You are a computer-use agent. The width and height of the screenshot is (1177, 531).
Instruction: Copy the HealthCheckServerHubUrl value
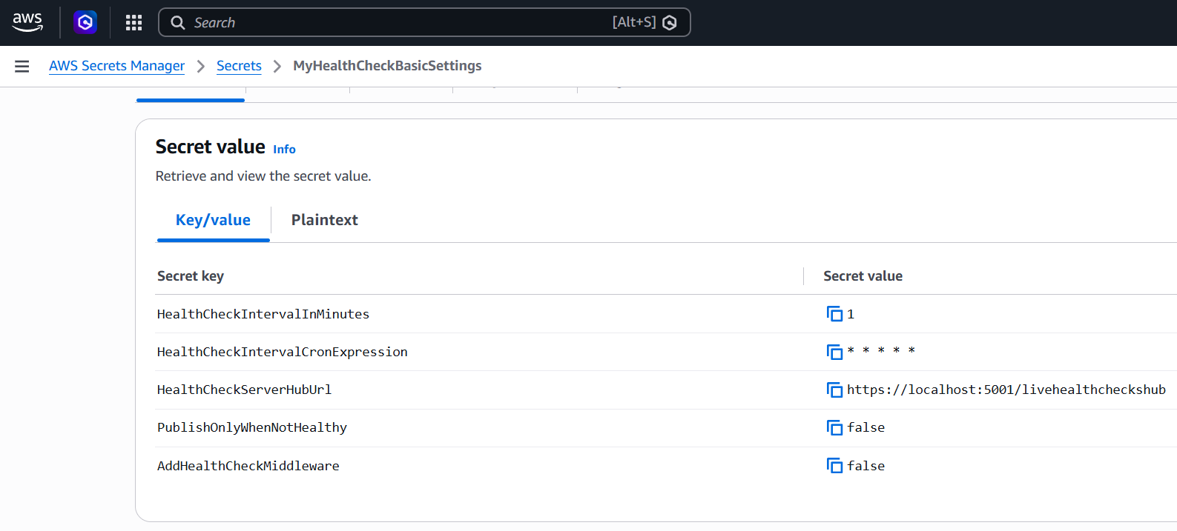coord(834,390)
